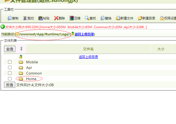Click the 复制 copy toolbar icon
Screen dimensions: 176x124
point(10,18)
